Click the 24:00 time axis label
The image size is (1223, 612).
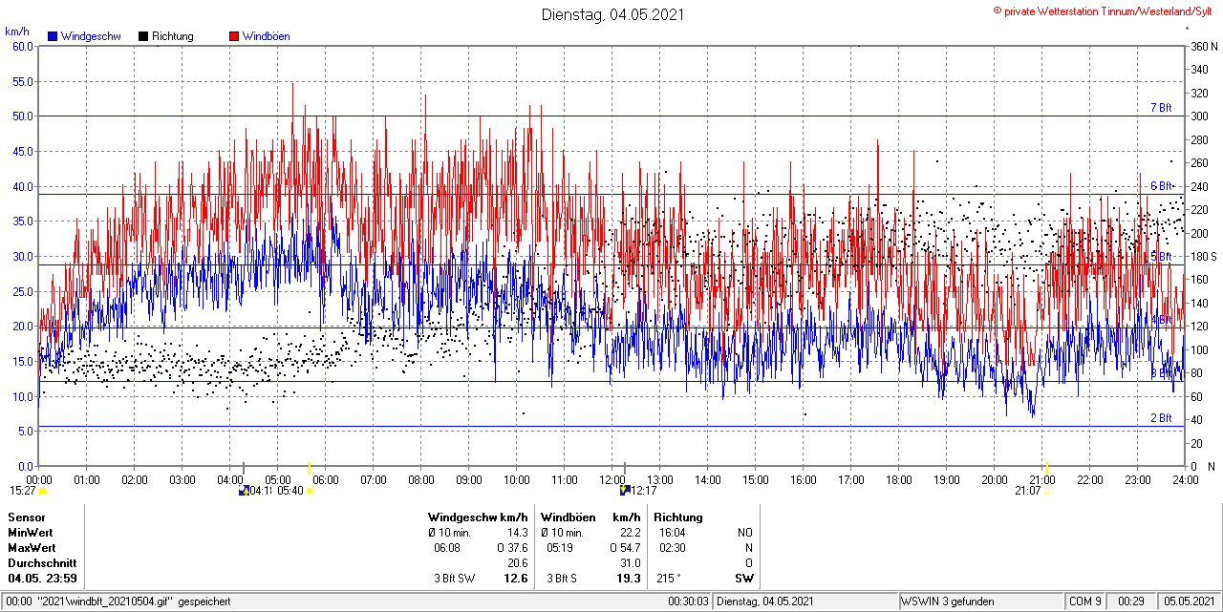[x=1186, y=479]
